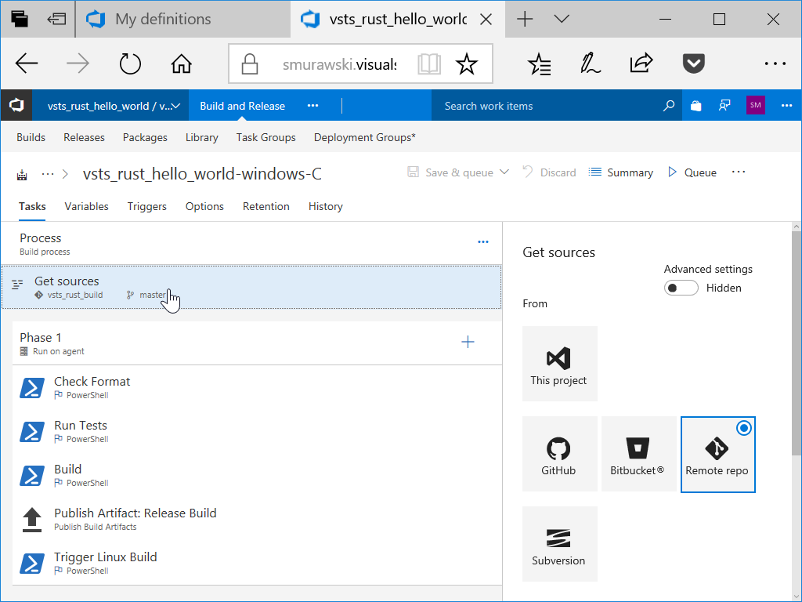Click the build definitions folder icon in breadcrumb

pyautogui.click(x=22, y=175)
